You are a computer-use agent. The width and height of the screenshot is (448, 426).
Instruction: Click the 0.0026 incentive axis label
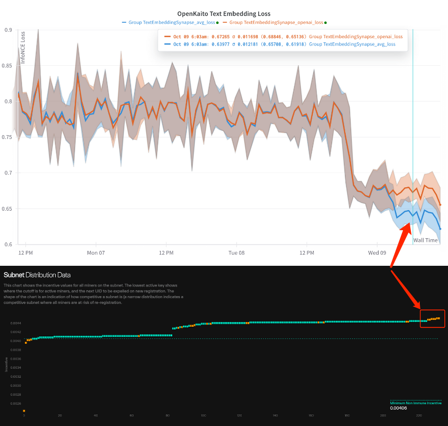[x=16, y=403]
